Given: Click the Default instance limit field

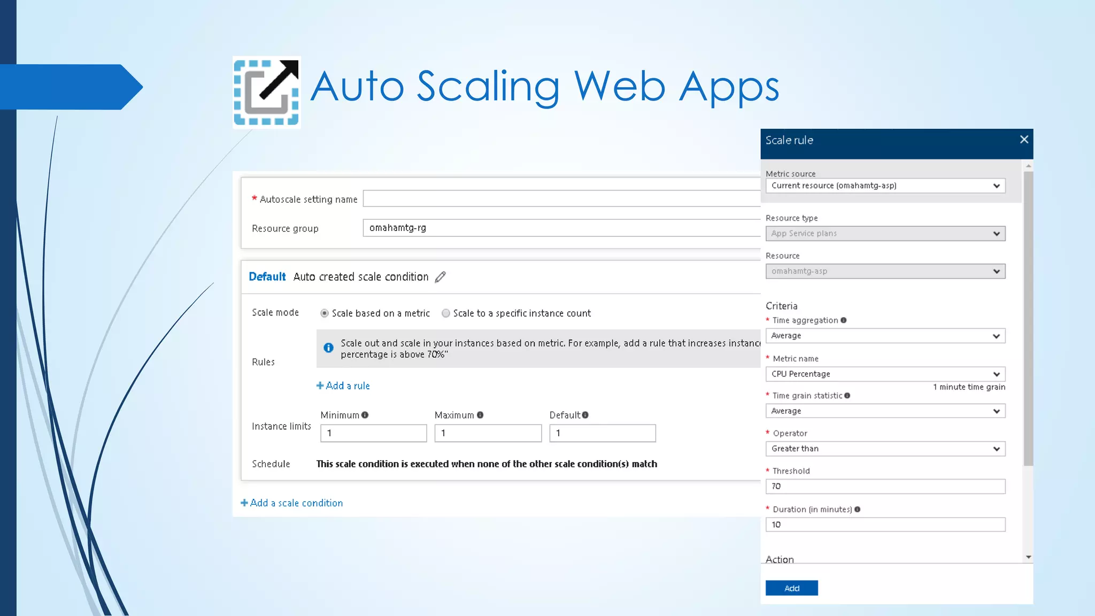Looking at the screenshot, I should (602, 433).
